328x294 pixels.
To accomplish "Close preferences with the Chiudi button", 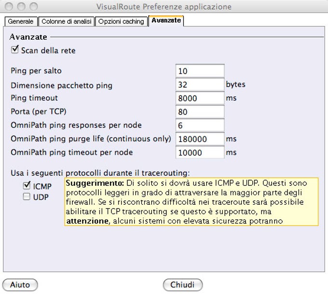I will 183,285.
